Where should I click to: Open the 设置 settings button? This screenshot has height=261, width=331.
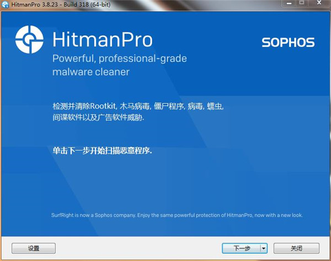click(x=34, y=248)
